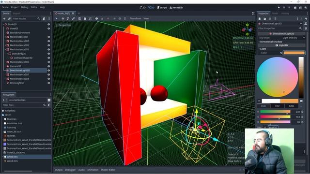Image resolution: width=310 pixels, height=174 pixels.
Task: Open the Editor menu
Action: (x=34, y=7)
